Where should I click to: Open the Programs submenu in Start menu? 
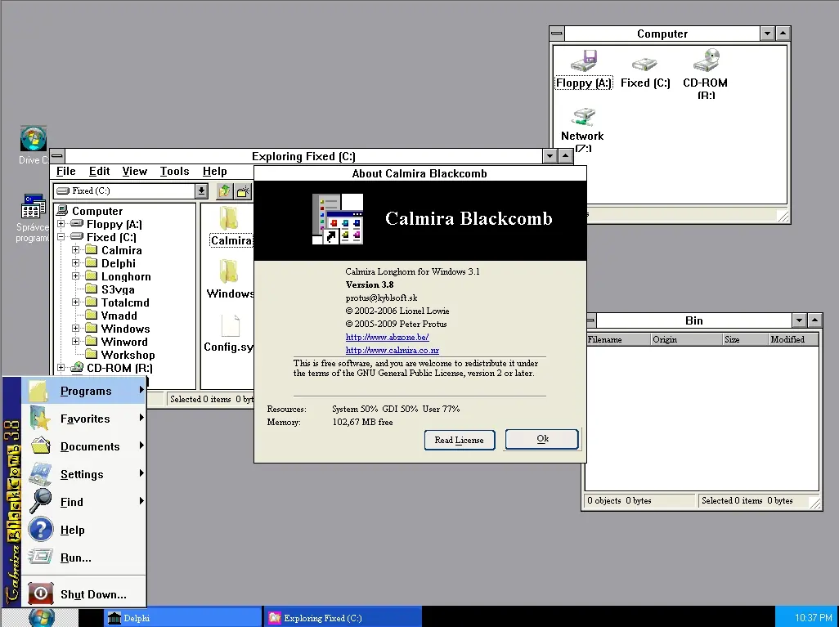coord(83,391)
